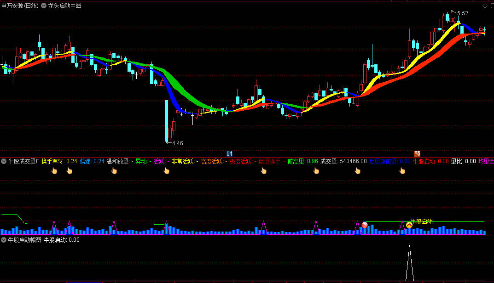The height and width of the screenshot is (283, 494).
Task: Click the green 异动 label
Action: 141,161
